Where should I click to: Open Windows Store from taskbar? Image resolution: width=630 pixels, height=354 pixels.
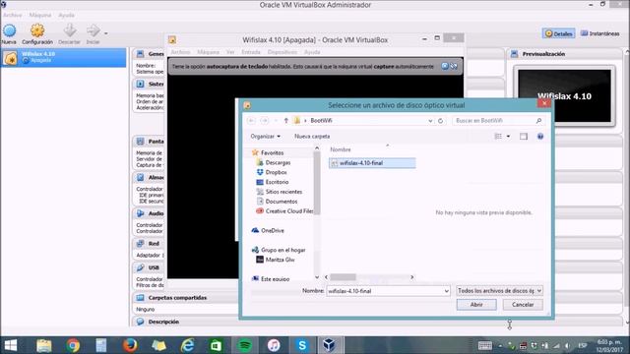[216, 345]
